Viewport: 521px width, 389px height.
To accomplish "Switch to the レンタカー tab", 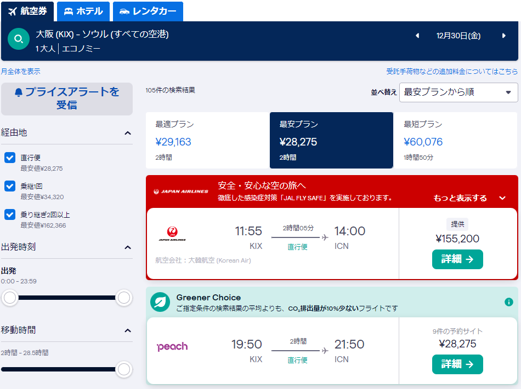I will point(148,11).
